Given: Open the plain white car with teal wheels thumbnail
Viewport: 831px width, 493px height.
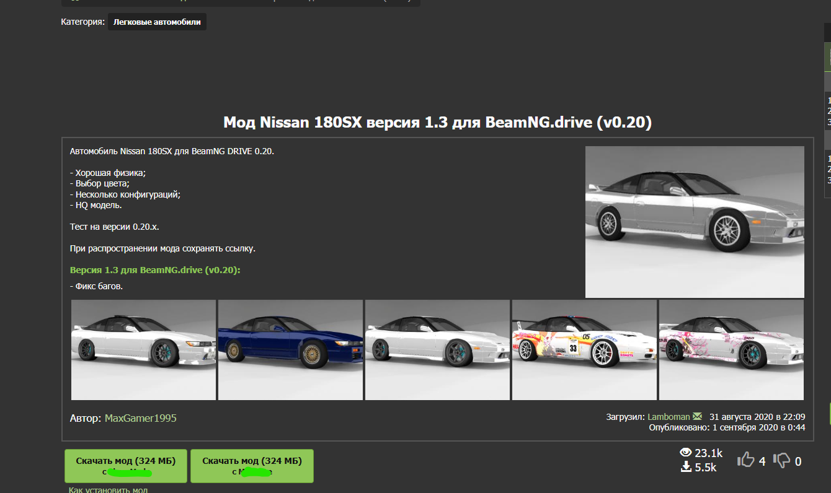Looking at the screenshot, I should [143, 350].
